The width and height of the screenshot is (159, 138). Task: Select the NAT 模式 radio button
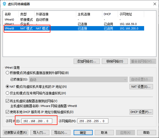pos(7,87)
